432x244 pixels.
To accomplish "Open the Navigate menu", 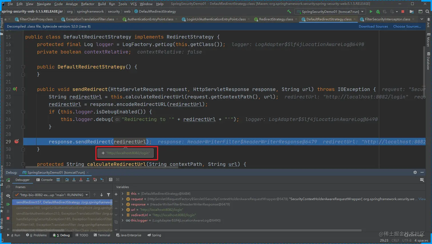I will coord(44,4).
